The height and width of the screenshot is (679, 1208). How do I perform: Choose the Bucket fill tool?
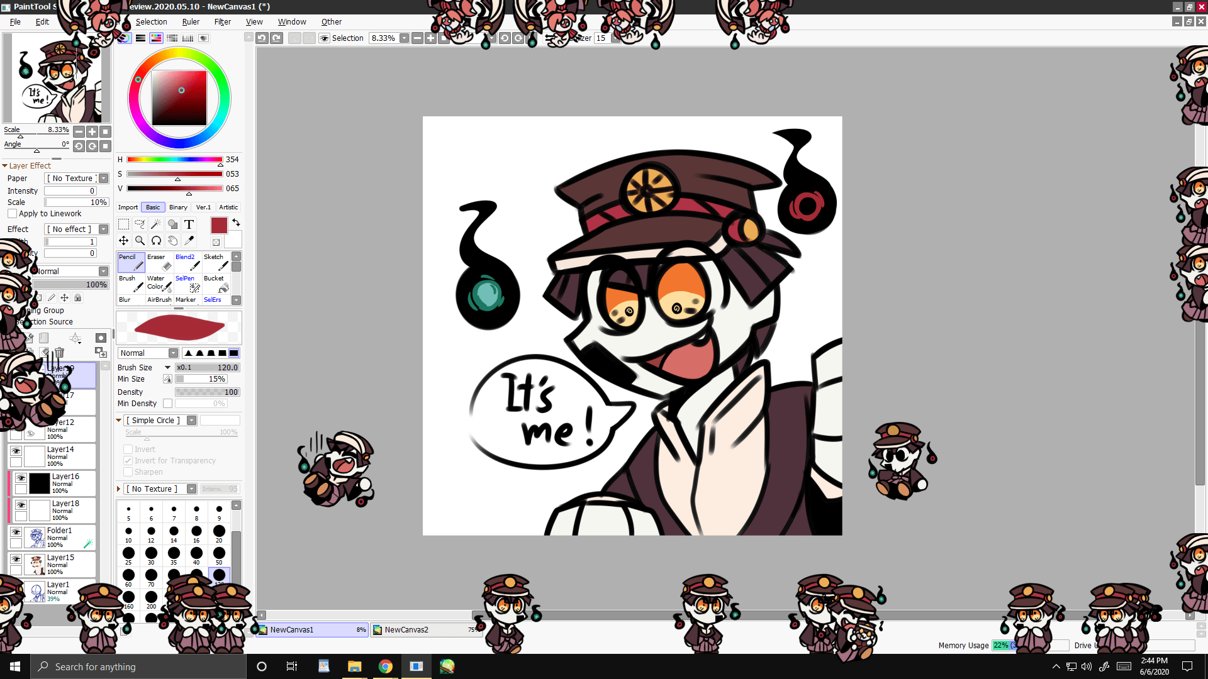pos(216,284)
